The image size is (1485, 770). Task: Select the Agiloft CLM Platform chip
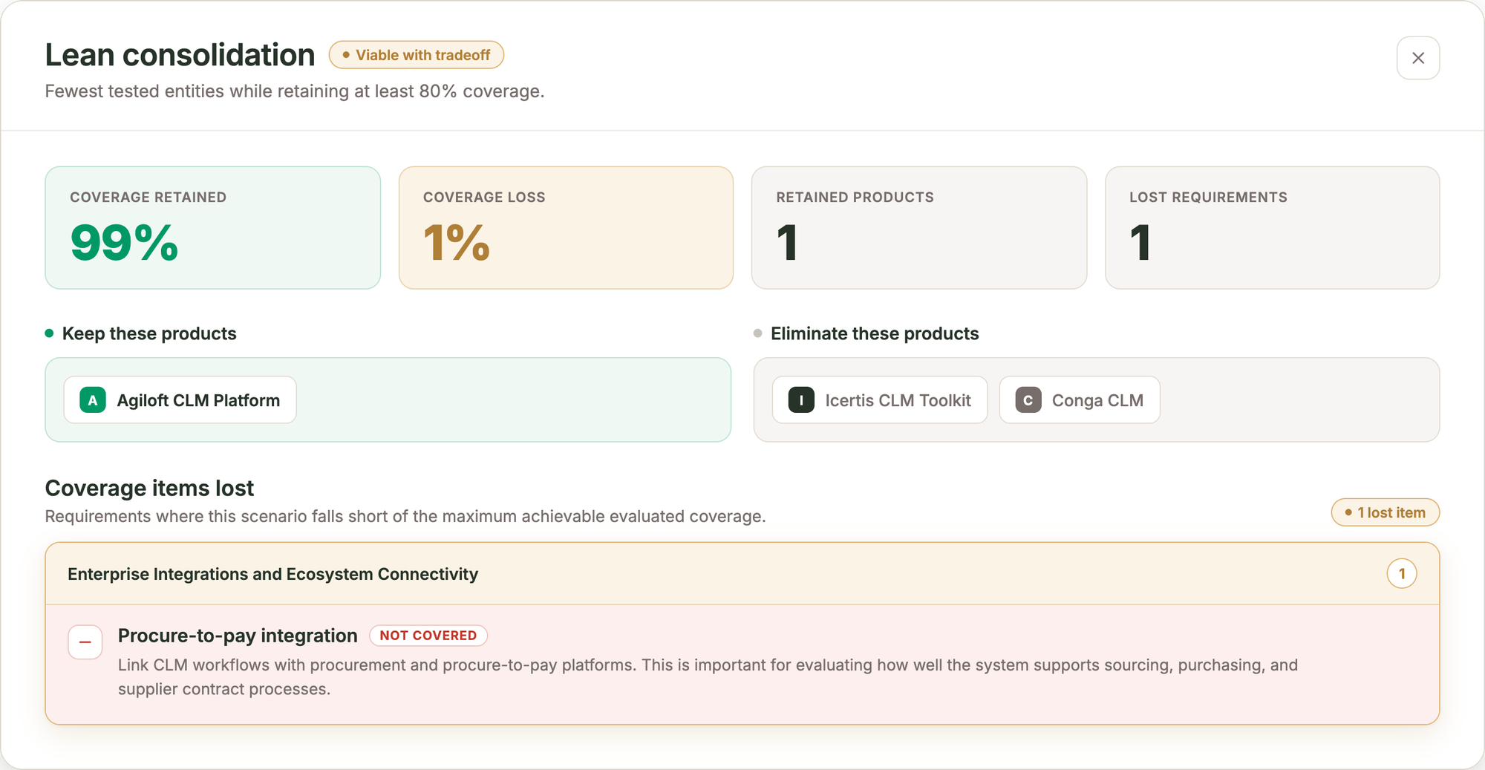point(180,400)
